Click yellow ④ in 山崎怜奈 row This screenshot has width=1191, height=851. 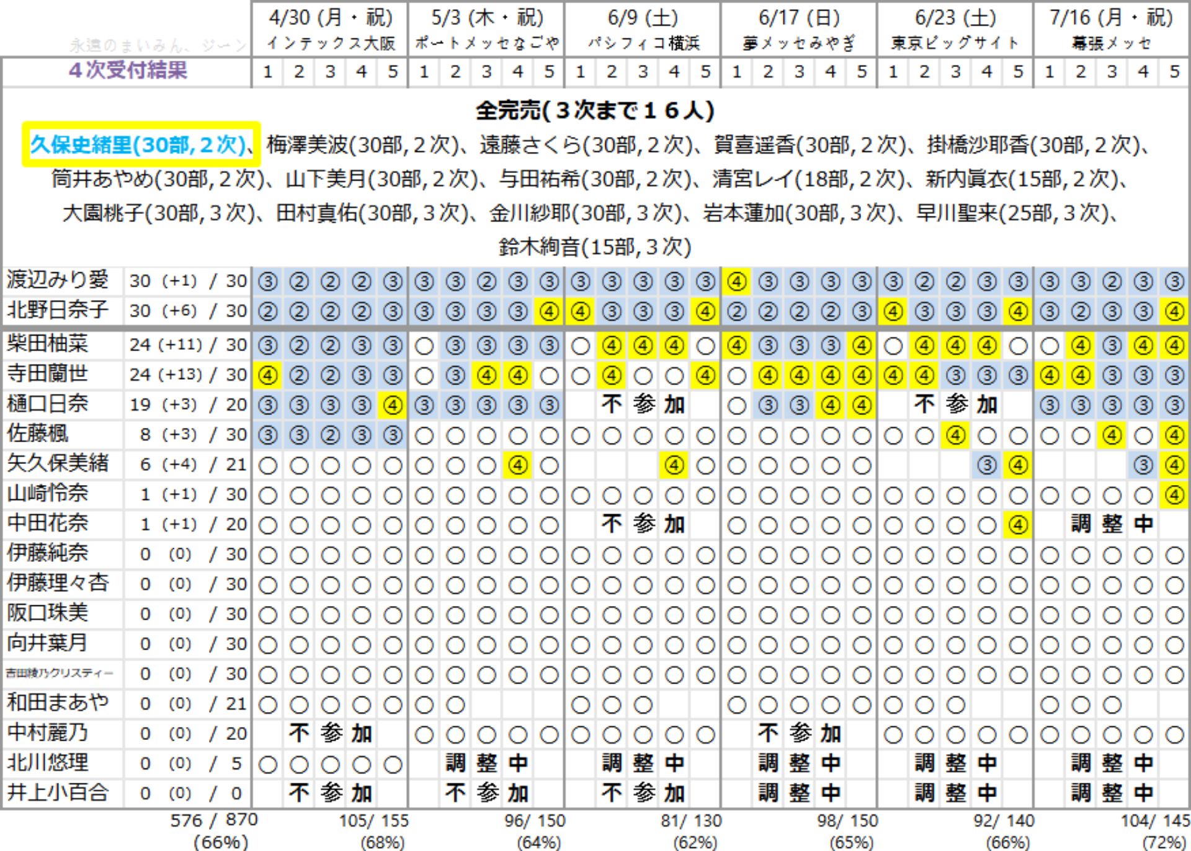1174,496
